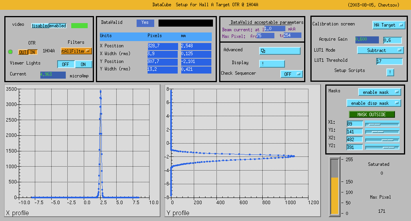Set video to enabled
The image size is (411, 221).
(x=58, y=26)
